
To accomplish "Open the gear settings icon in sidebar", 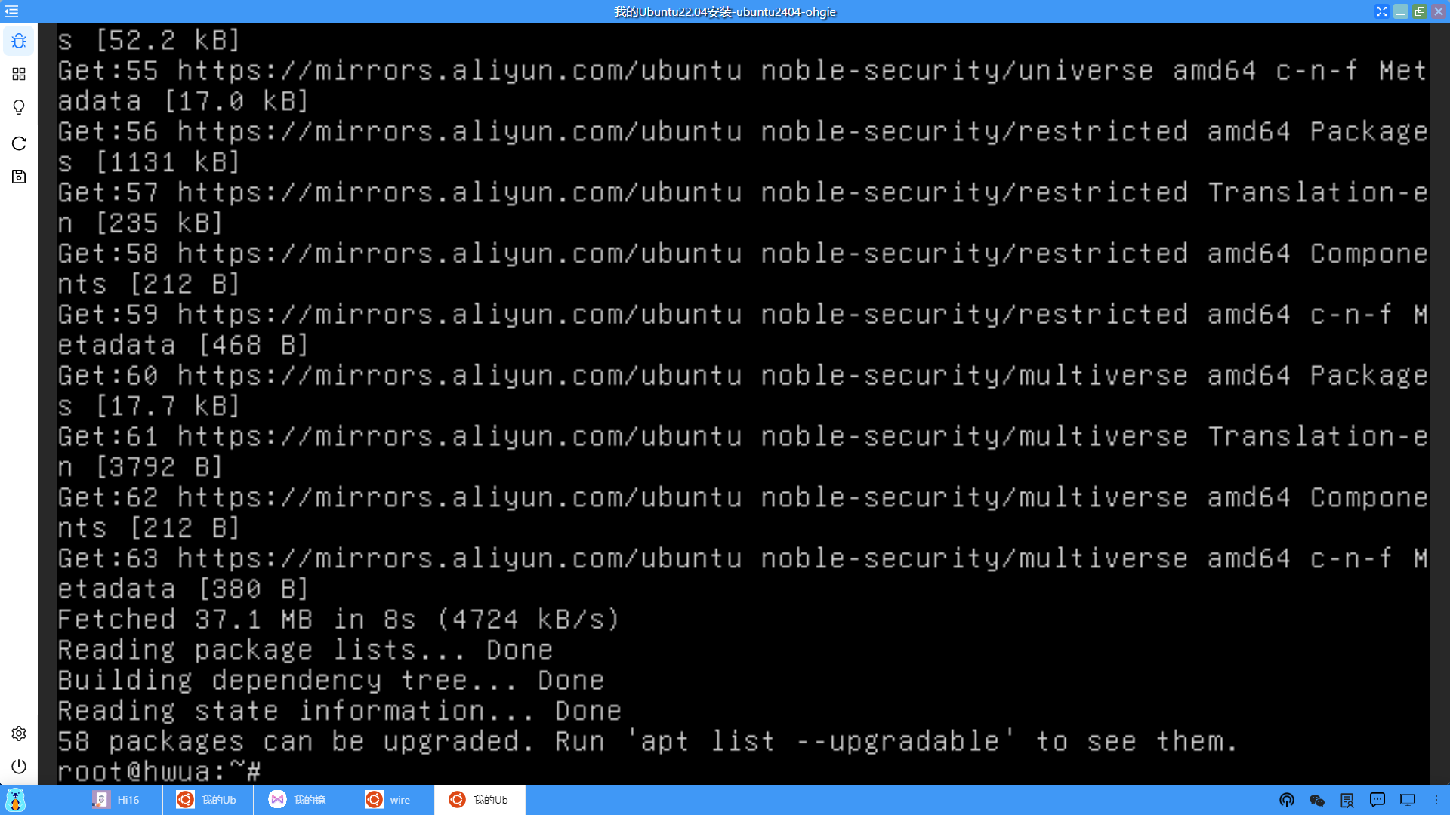I will pyautogui.click(x=19, y=733).
